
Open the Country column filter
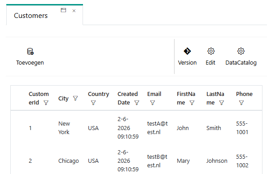pos(93,103)
